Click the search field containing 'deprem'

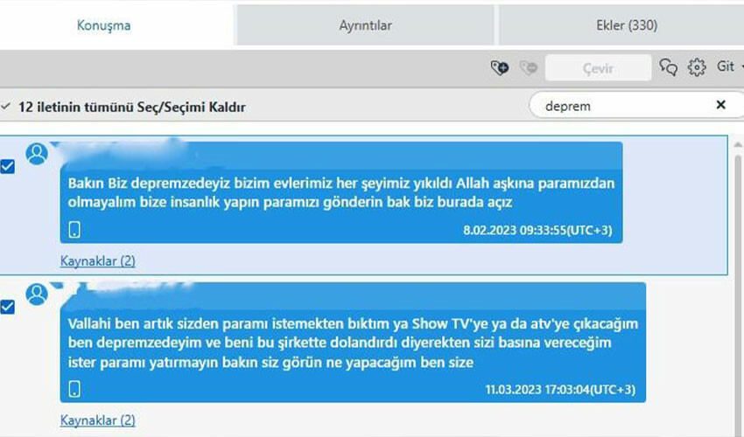point(621,106)
